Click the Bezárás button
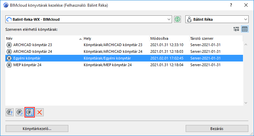The image size is (254, 136). tap(217, 129)
